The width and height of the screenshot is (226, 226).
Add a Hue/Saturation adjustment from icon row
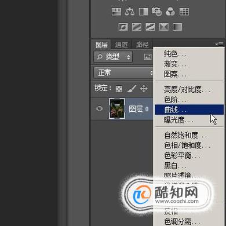116,12
